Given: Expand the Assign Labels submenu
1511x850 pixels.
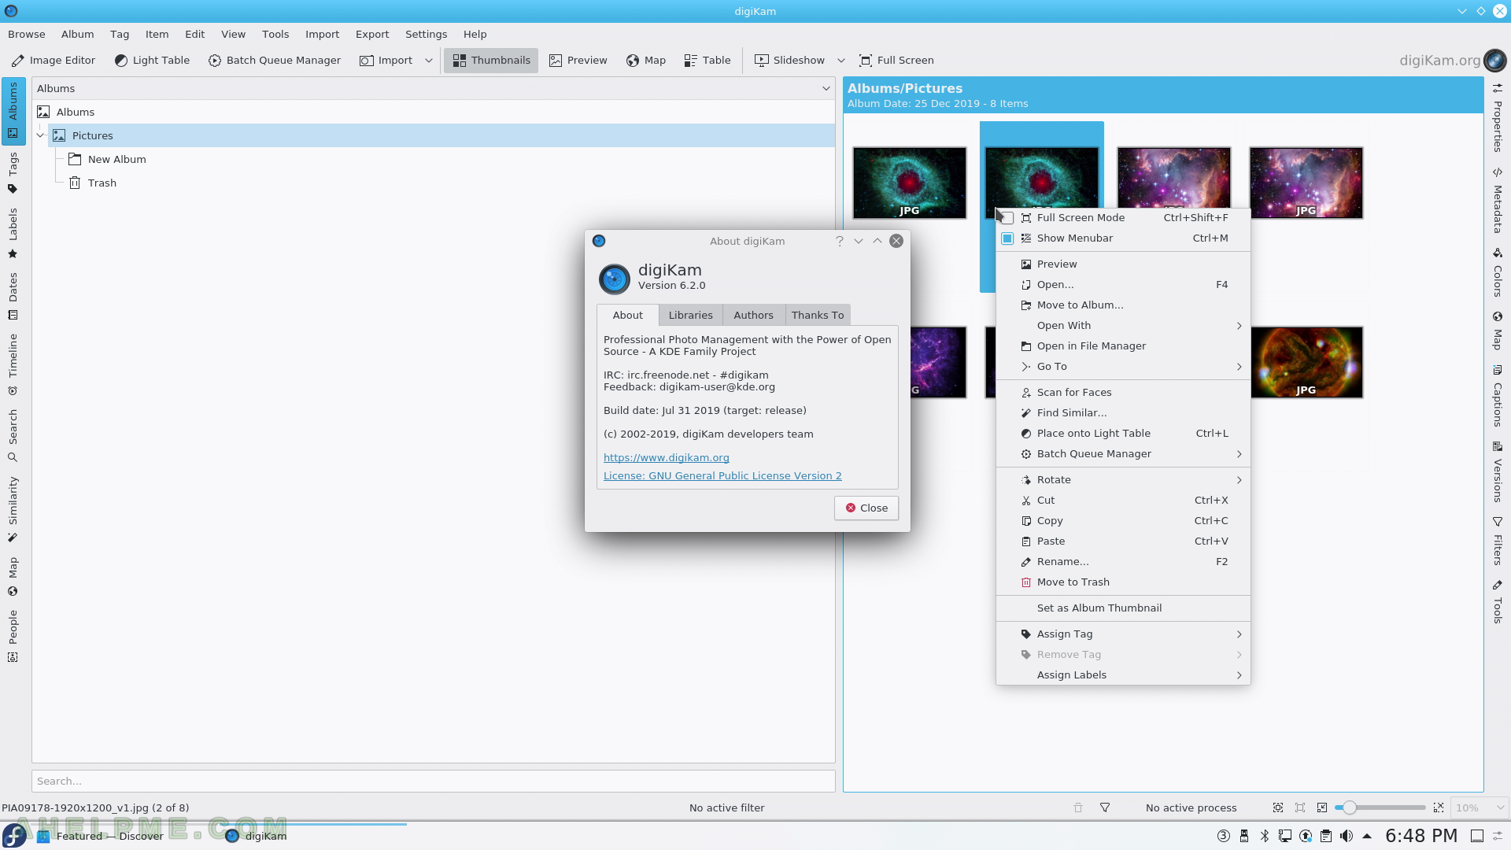Looking at the screenshot, I should [x=1123, y=675].
